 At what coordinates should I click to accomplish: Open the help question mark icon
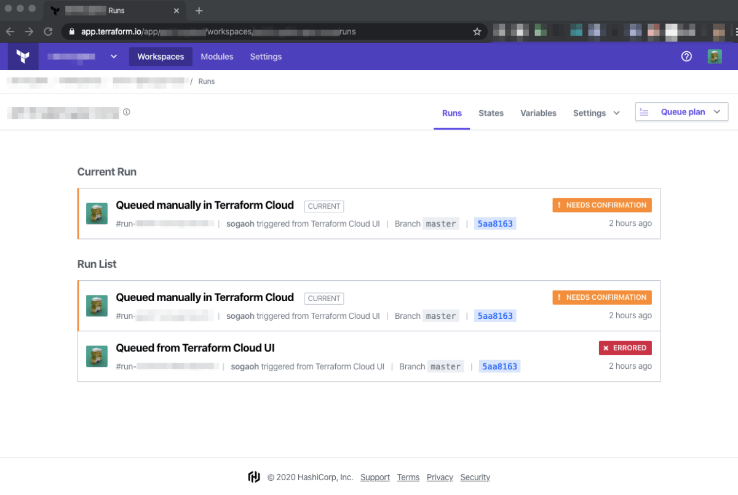687,57
